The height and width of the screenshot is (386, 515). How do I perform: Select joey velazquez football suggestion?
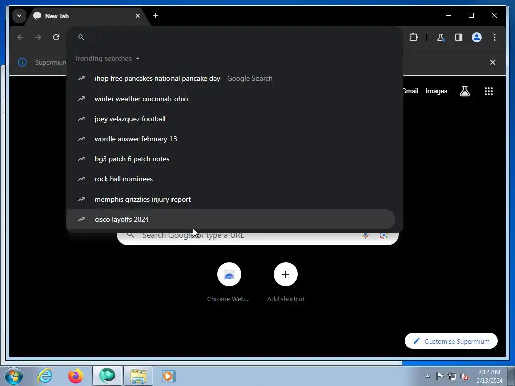pyautogui.click(x=230, y=119)
